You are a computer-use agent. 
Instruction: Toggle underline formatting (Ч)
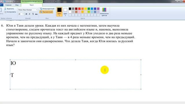coord(33,14)
